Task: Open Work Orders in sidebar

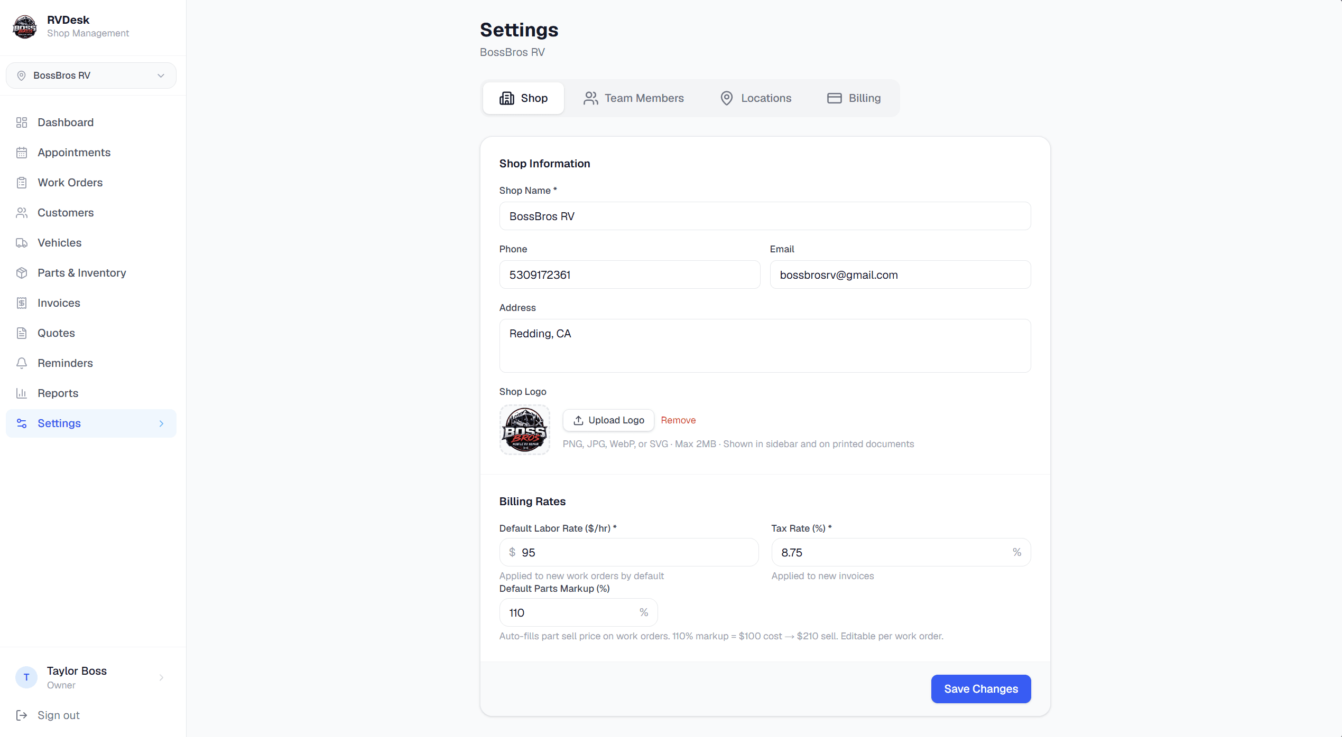Action: point(91,183)
